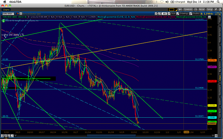Click the red 1.3510 price label
Viewport: 223px width, 139px height.
[212, 81]
